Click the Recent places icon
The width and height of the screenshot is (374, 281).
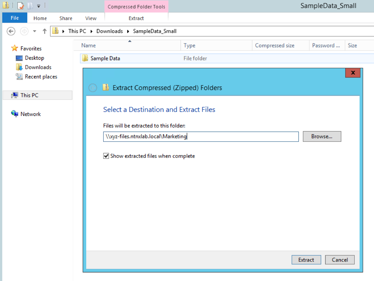point(19,77)
